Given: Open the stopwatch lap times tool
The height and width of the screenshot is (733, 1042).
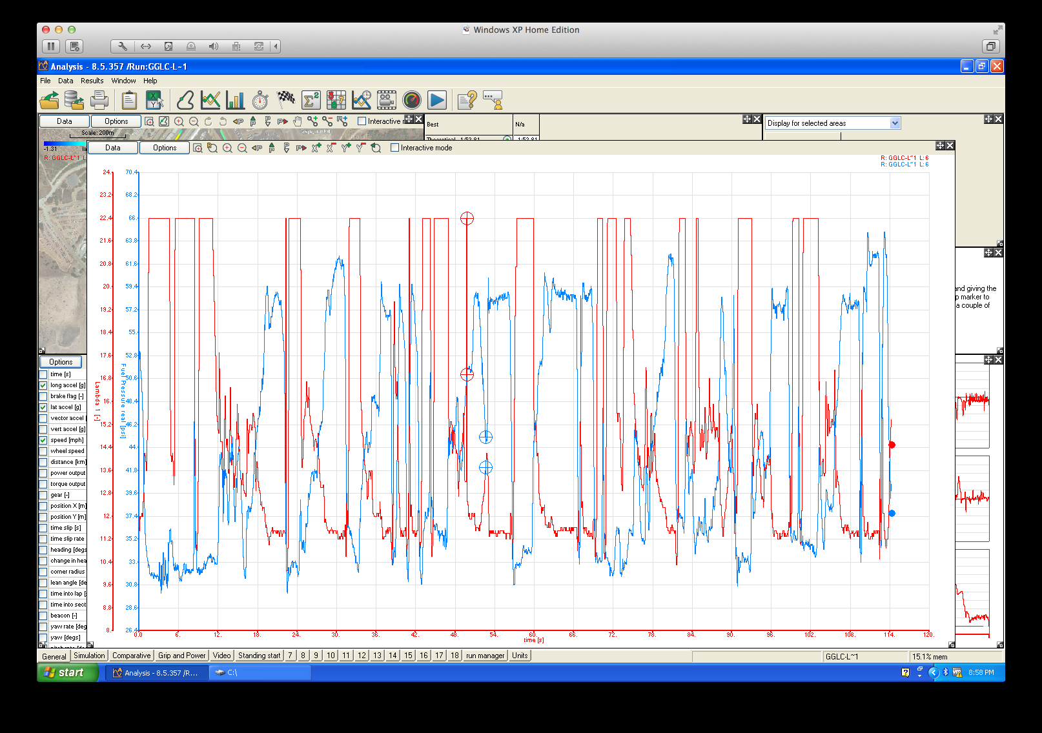Looking at the screenshot, I should click(x=260, y=100).
